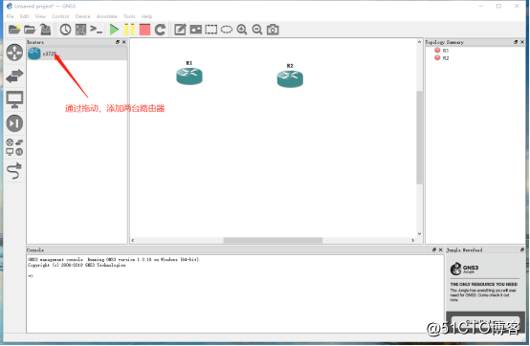The width and height of the screenshot is (530, 346).
Task: Open the View menu
Action: pos(40,16)
